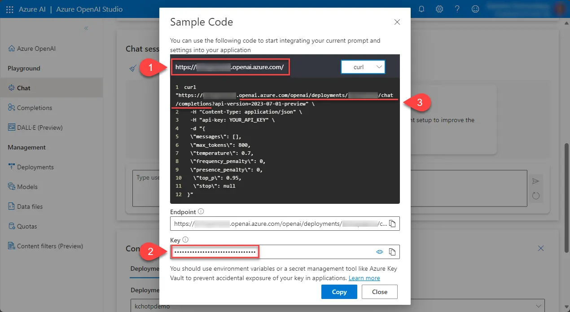Click the blue Copy button
This screenshot has width=570, height=312.
point(339,292)
